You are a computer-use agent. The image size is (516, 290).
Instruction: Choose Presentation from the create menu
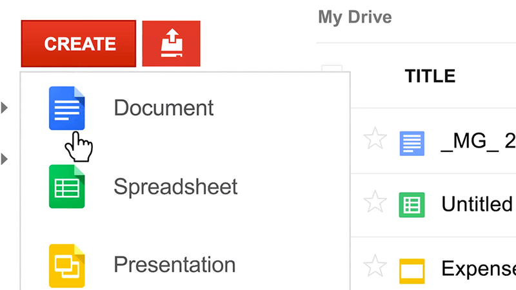[185, 265]
